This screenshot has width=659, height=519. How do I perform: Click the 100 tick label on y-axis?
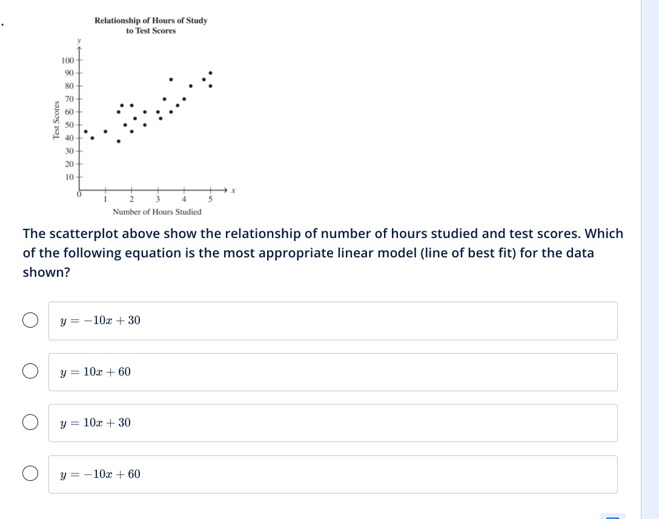[67, 61]
